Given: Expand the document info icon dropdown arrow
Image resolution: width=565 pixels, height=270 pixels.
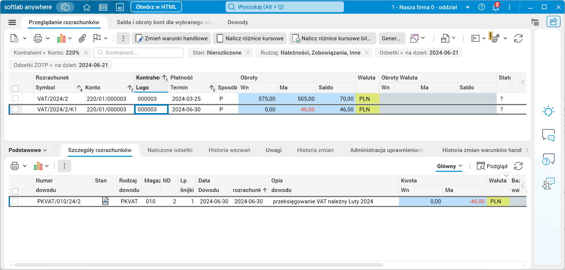Looking at the screenshot, I should pyautogui.click(x=25, y=38).
